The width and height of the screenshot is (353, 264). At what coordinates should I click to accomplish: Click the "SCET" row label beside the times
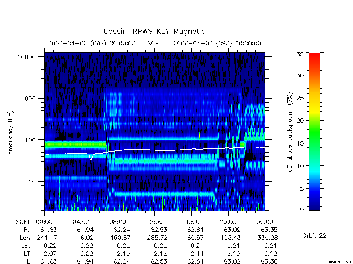(x=23, y=222)
